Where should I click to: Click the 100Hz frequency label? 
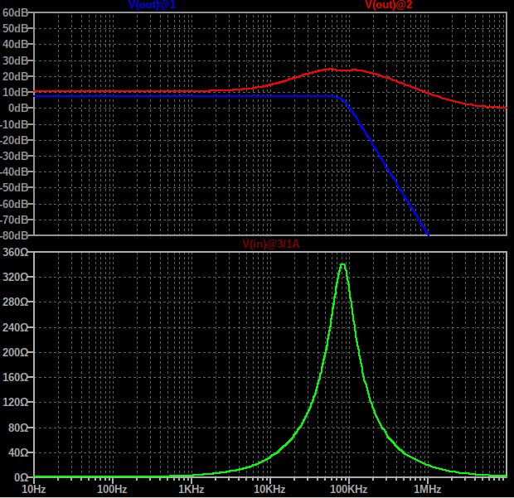pyautogui.click(x=112, y=489)
